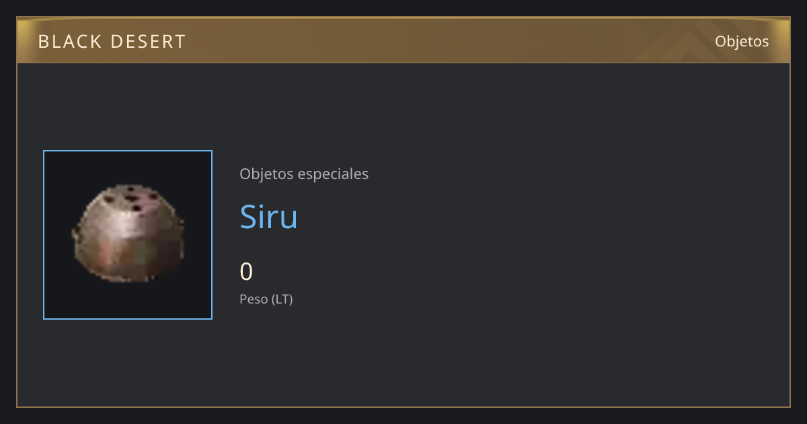This screenshot has height=424, width=807.
Task: Click the gold border under the header
Action: (x=403, y=63)
